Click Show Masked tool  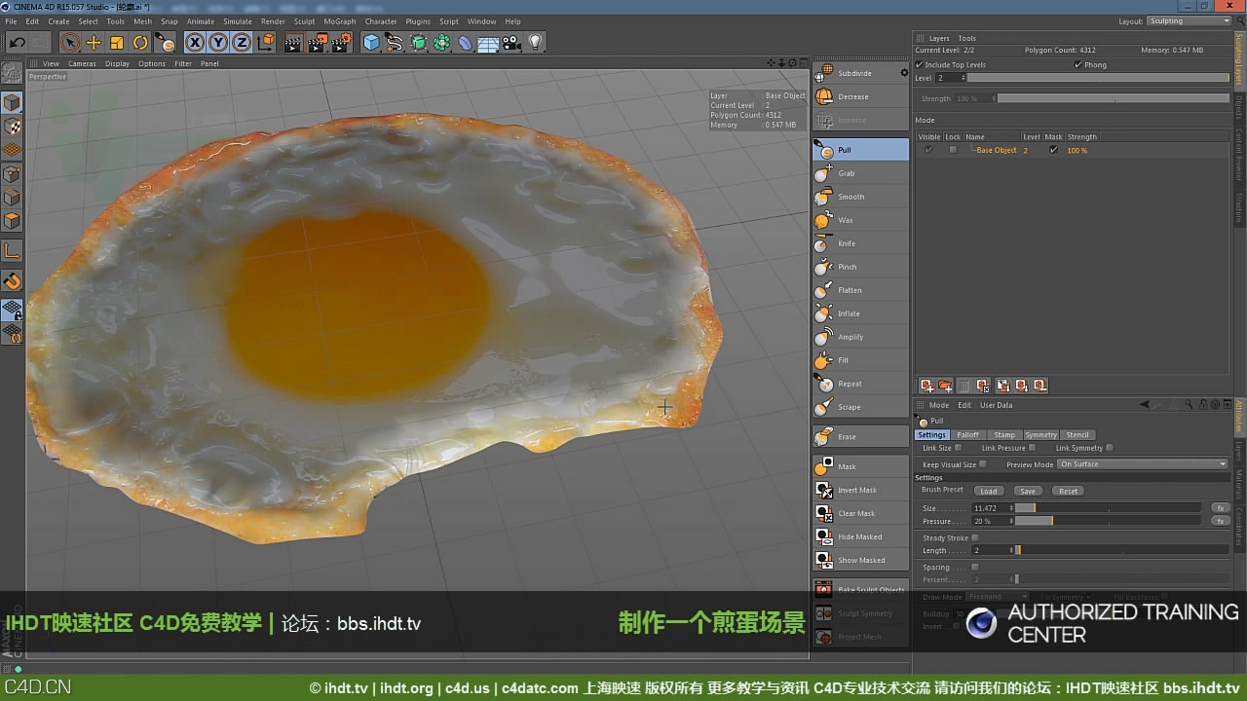(x=861, y=560)
